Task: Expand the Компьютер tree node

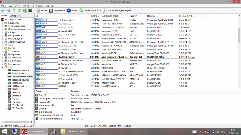Action: coord(3,23)
